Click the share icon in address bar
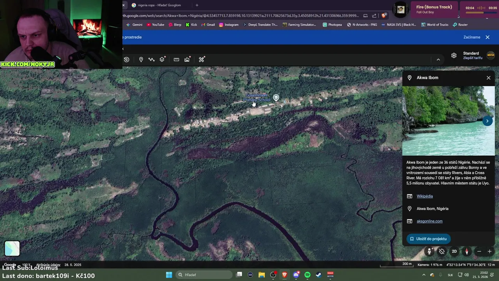The height and width of the screenshot is (281, 499). [374, 16]
